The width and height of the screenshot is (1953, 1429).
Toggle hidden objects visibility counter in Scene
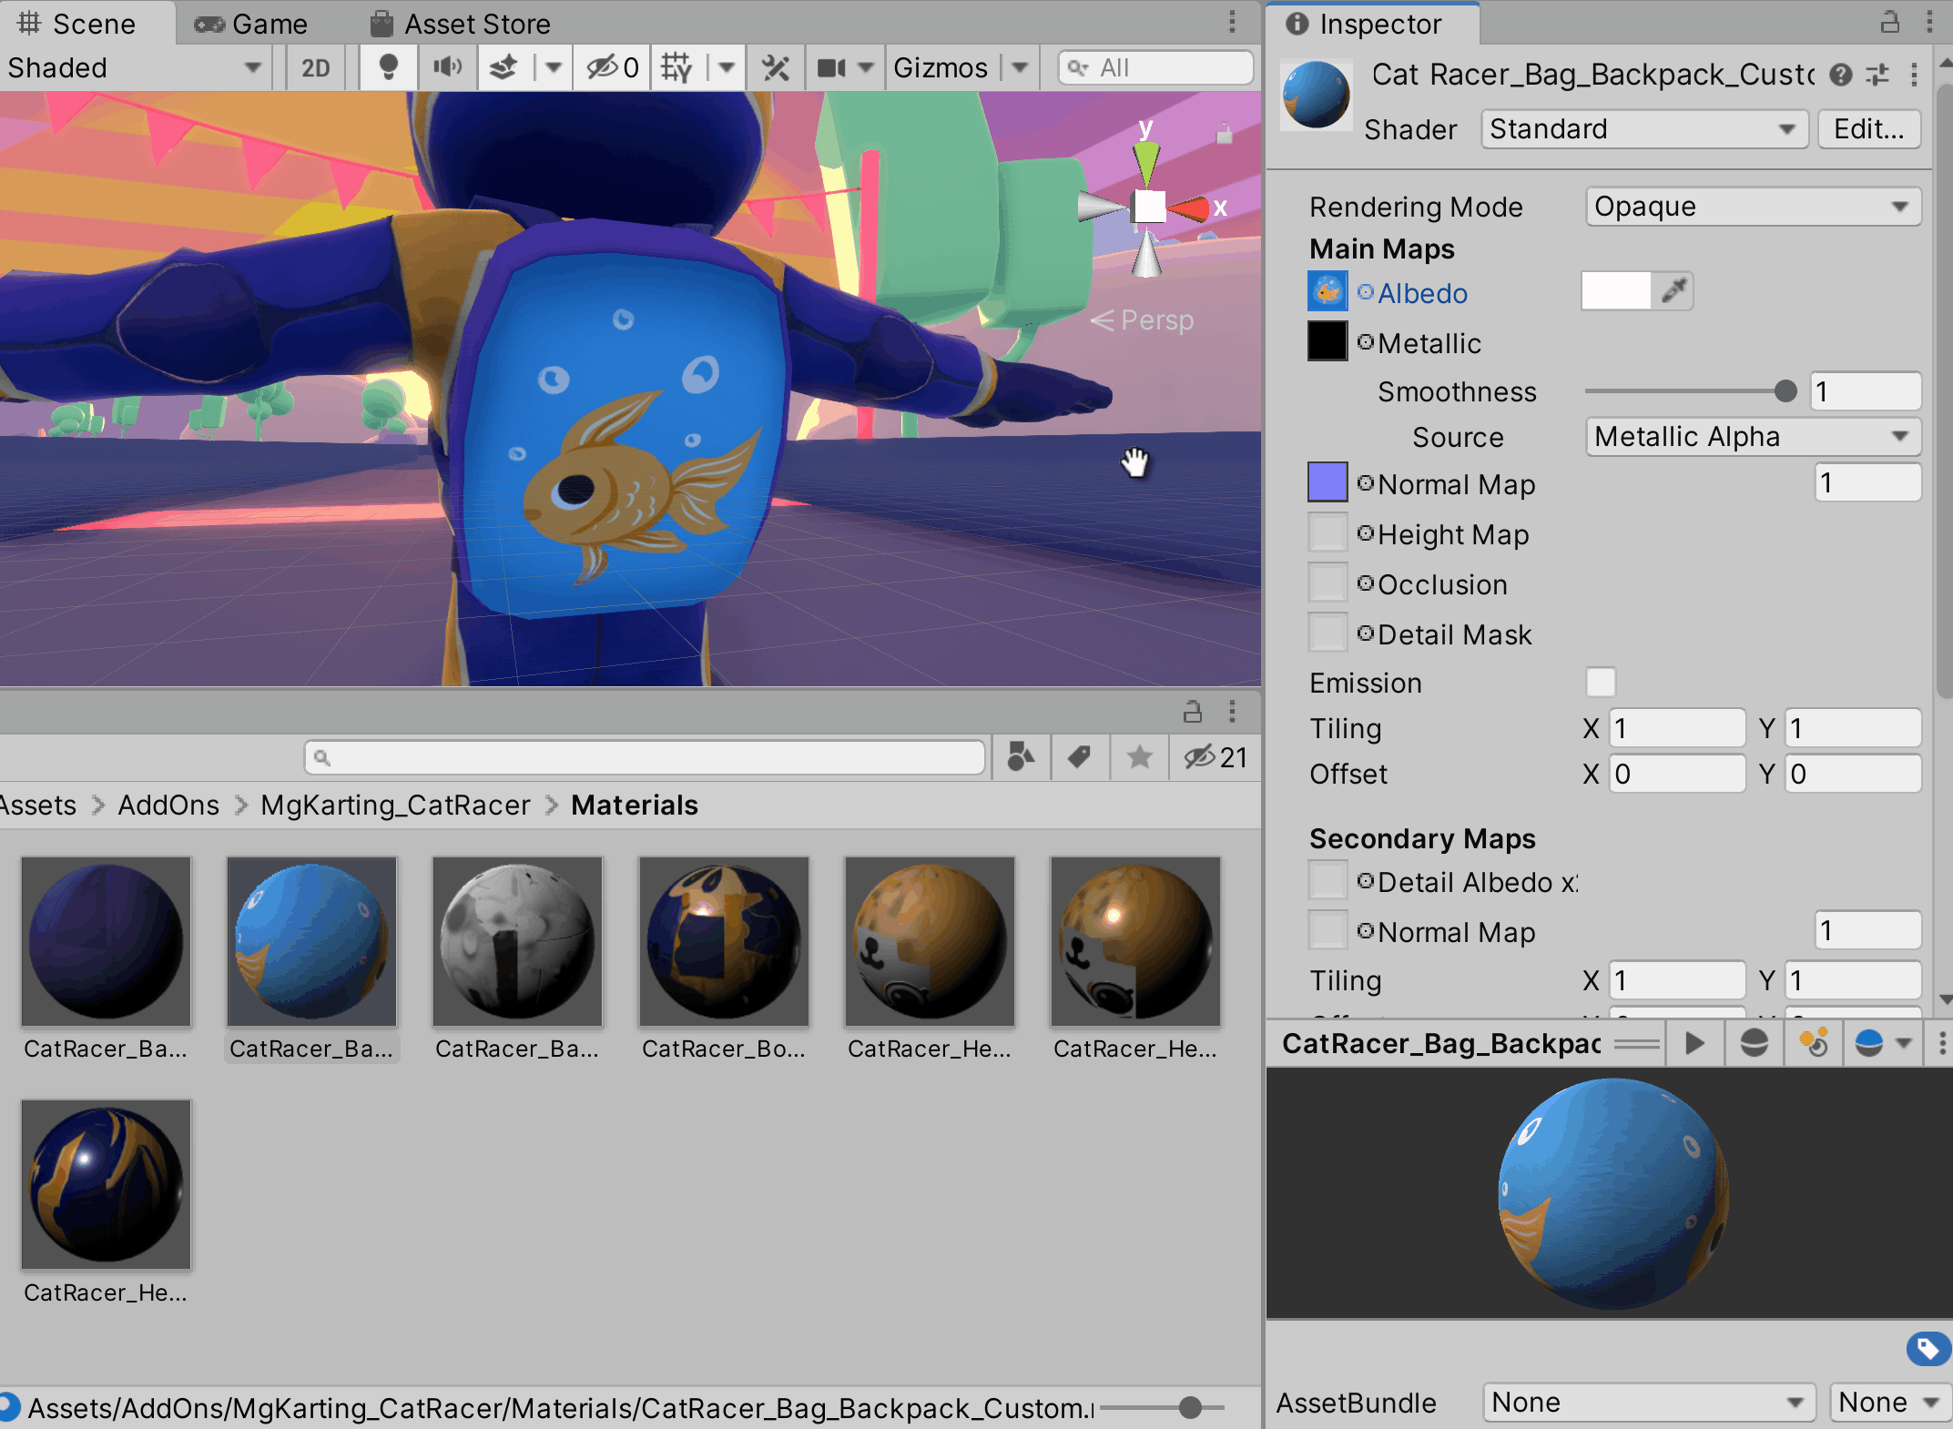(x=612, y=67)
